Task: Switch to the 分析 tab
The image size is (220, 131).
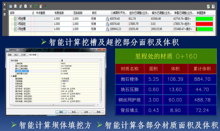Action: (x=24, y=55)
